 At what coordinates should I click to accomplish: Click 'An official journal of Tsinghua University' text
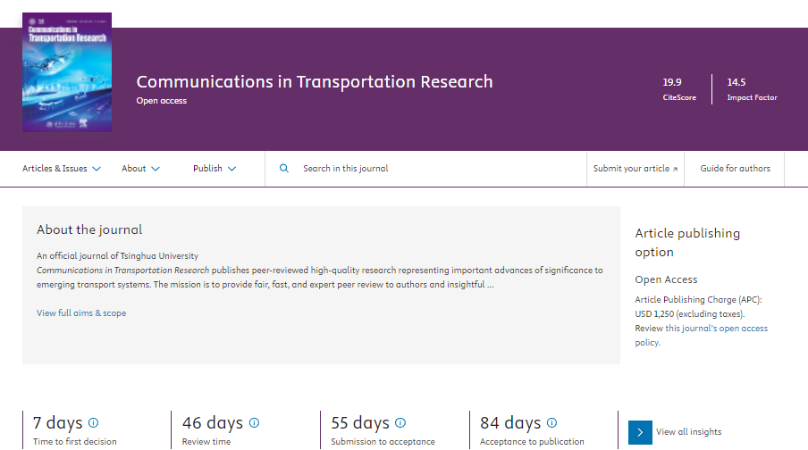(117, 256)
